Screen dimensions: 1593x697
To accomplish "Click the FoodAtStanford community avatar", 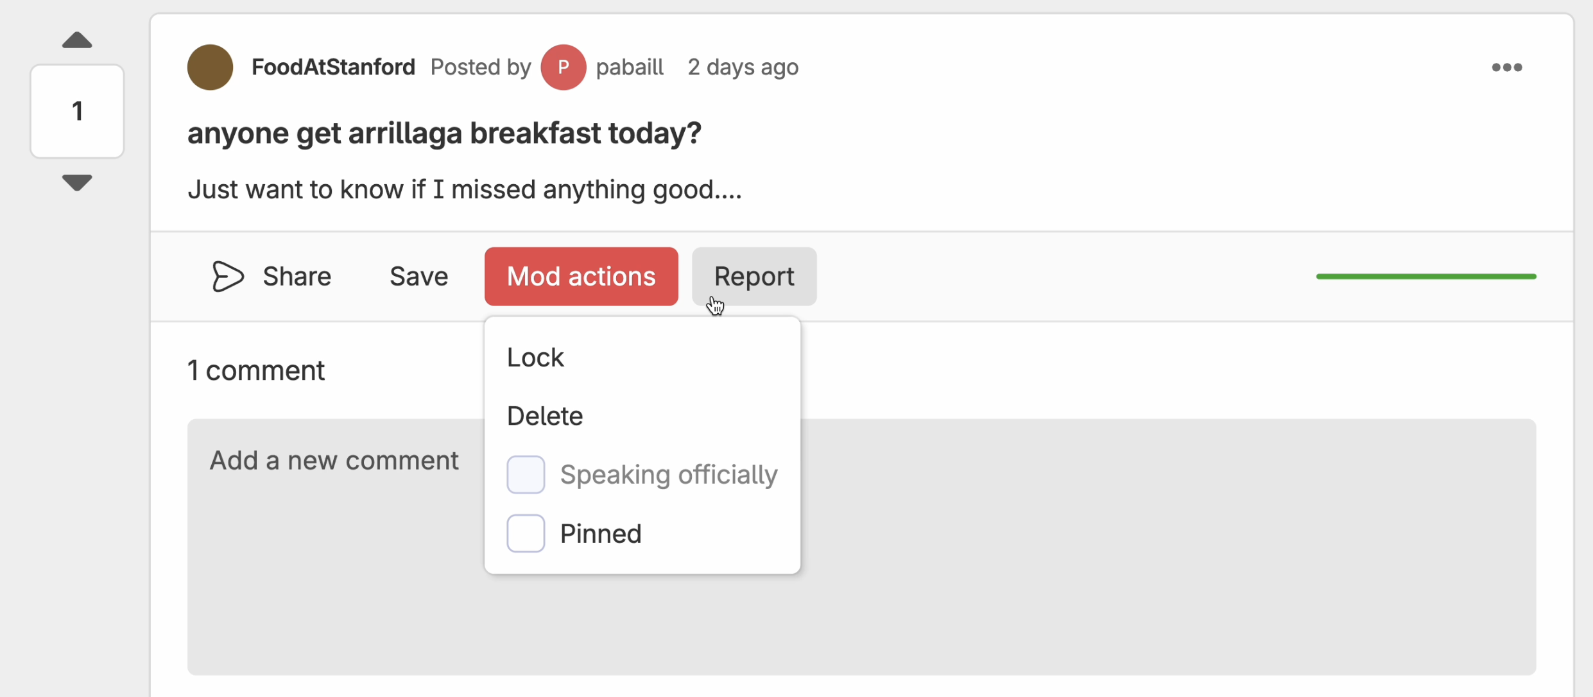I will click(x=209, y=66).
